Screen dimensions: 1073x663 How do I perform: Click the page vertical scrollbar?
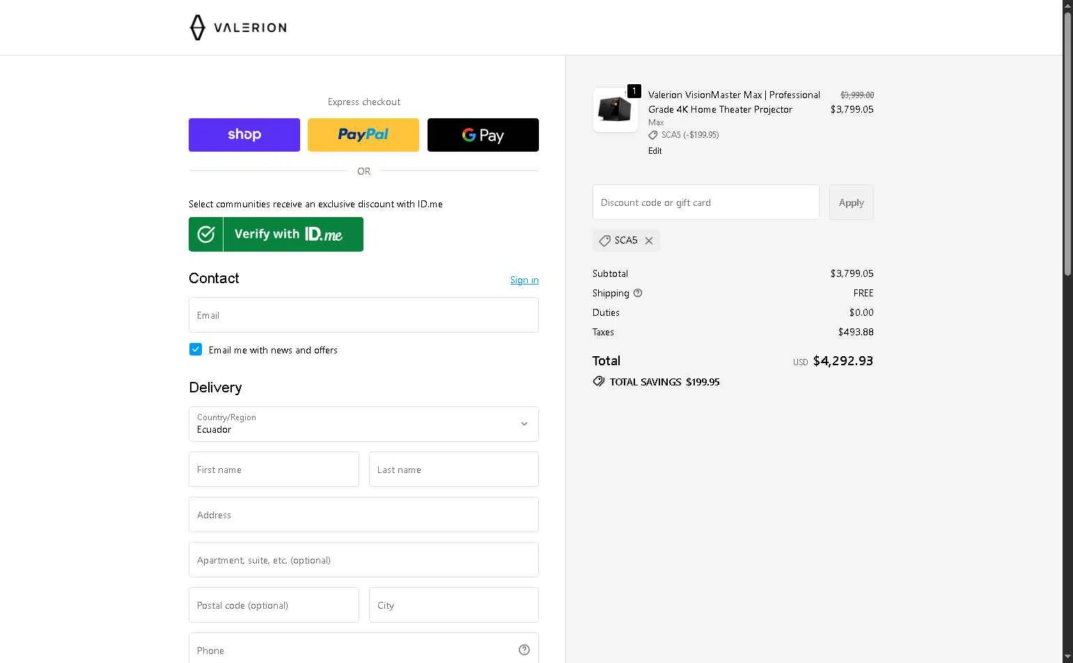coord(1067,144)
